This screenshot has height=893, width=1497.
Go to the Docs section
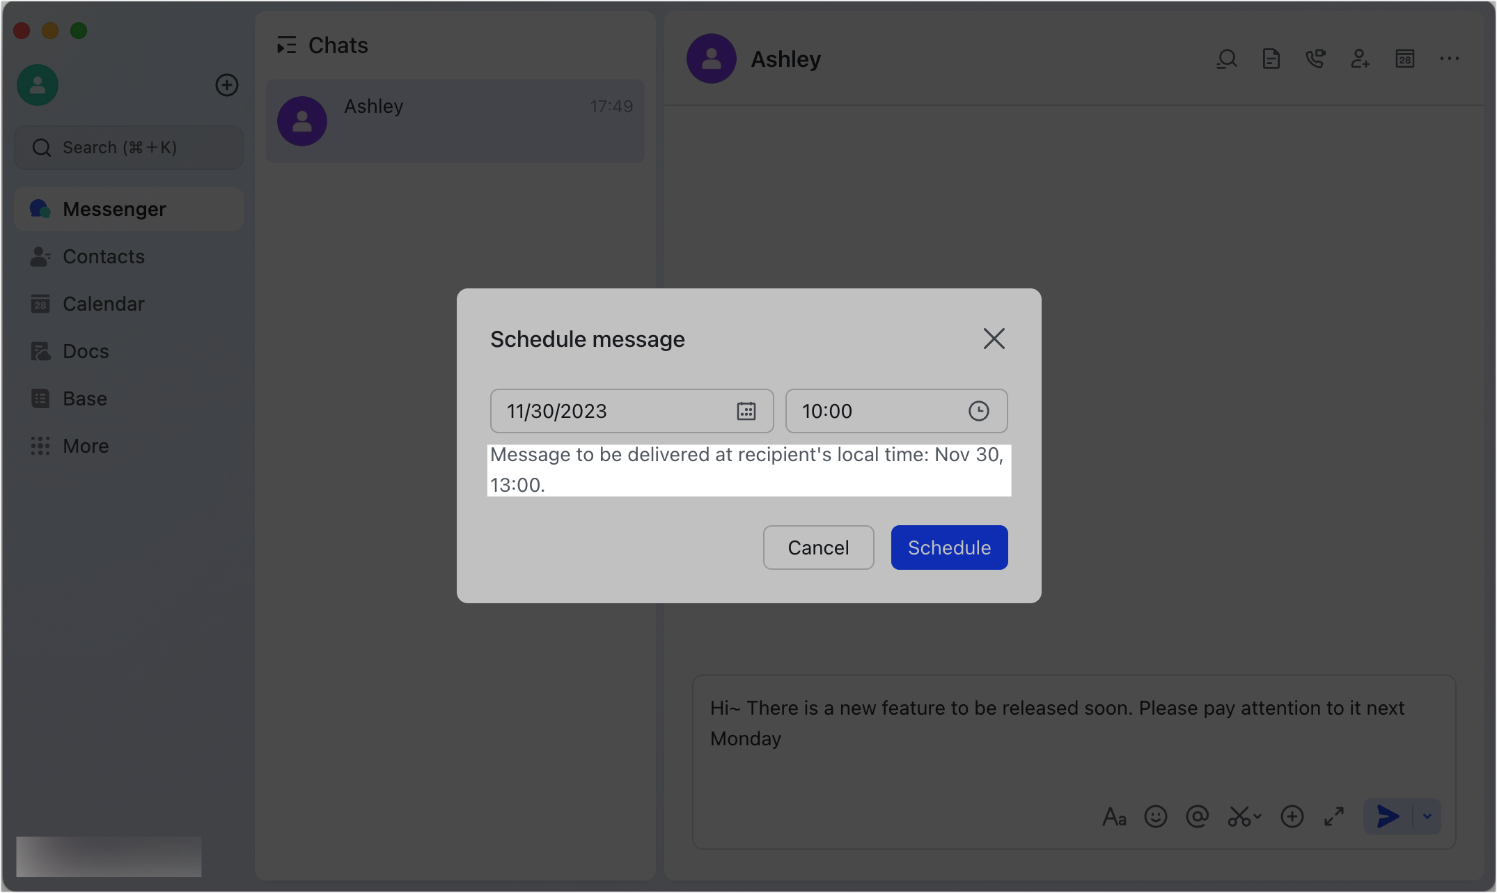tap(85, 351)
